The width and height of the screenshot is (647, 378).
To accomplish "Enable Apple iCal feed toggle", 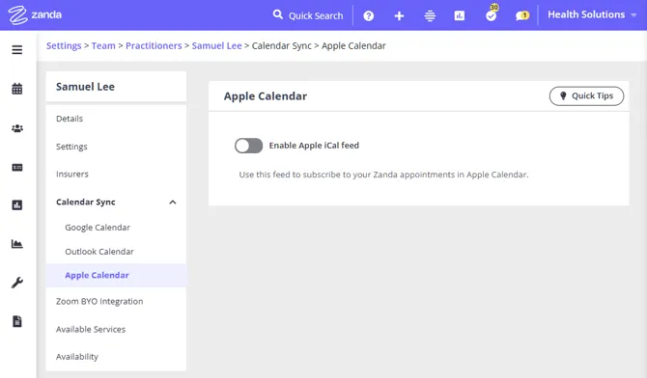I will point(248,146).
